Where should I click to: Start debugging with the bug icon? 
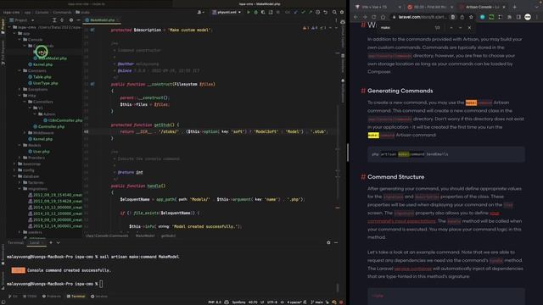click(x=256, y=12)
